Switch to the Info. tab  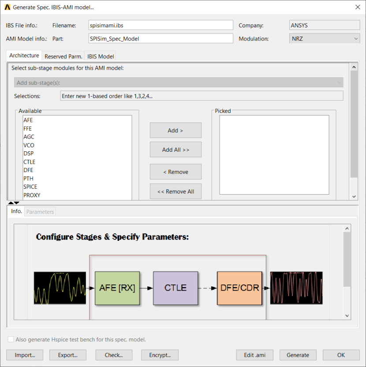coord(16,211)
